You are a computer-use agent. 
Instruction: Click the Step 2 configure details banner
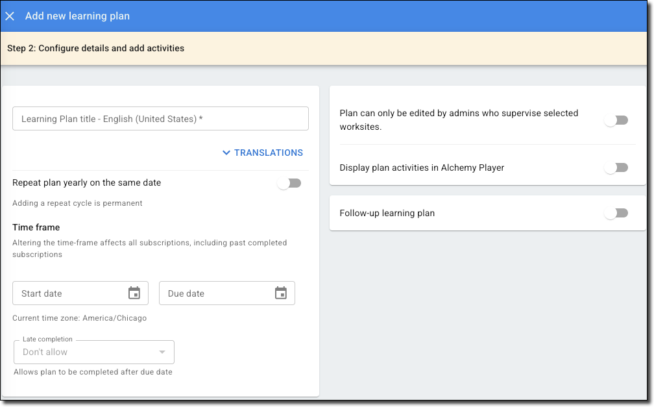(96, 48)
